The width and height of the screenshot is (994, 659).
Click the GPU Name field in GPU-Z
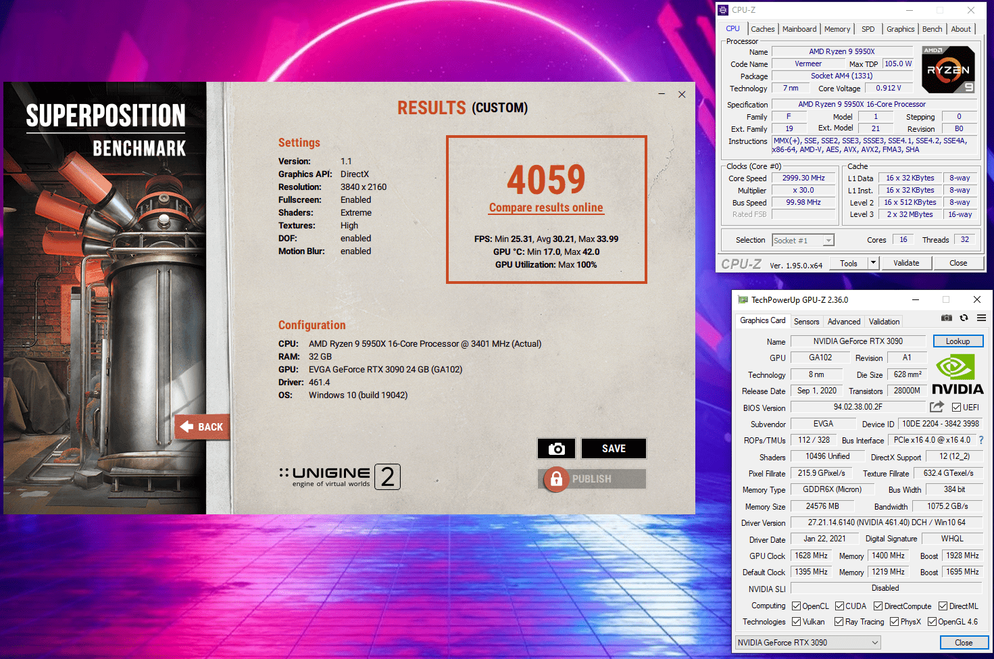click(x=858, y=341)
